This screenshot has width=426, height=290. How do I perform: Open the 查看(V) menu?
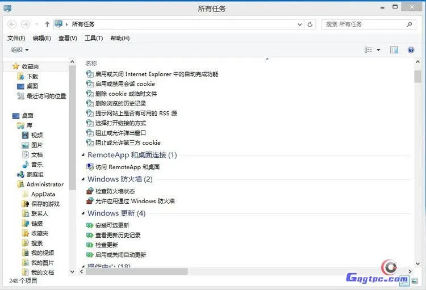pyautogui.click(x=68, y=38)
